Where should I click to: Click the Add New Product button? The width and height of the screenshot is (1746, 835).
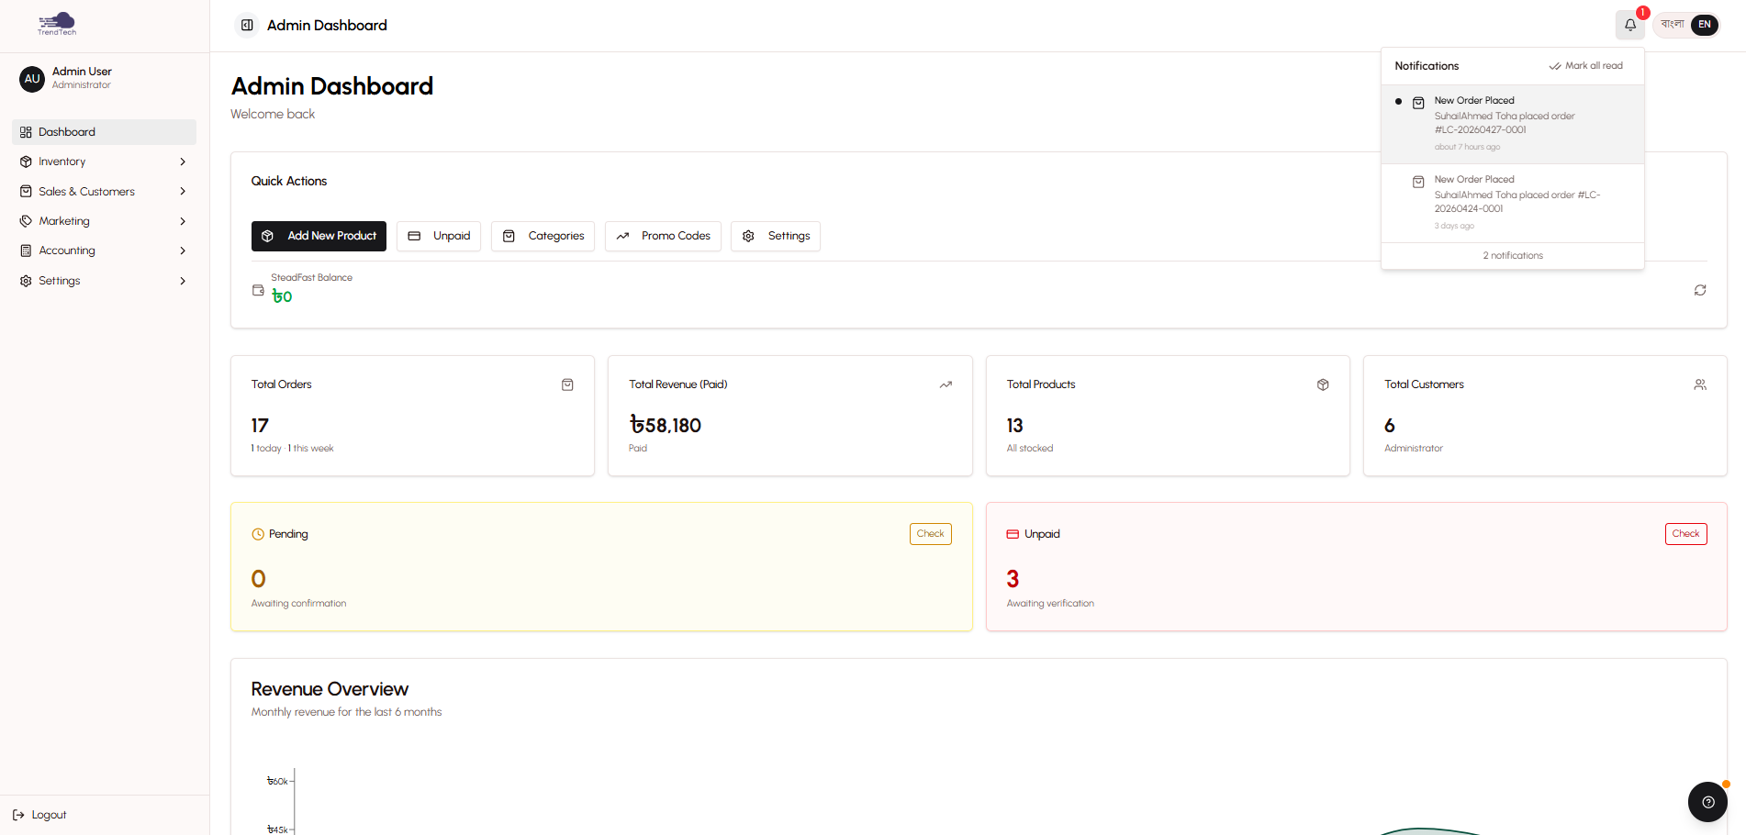[x=319, y=236]
